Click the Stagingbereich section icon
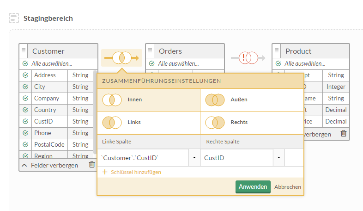This screenshot has height=211, width=363. (14, 19)
